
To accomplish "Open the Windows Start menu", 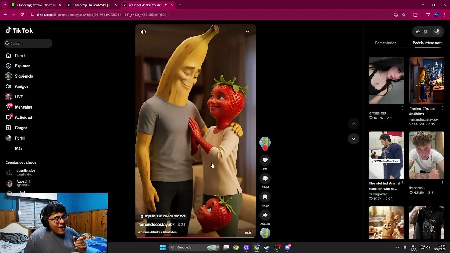I will point(163,247).
